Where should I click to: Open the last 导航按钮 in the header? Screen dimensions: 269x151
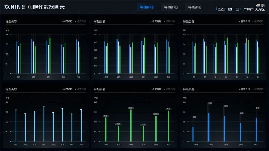[x=195, y=7]
